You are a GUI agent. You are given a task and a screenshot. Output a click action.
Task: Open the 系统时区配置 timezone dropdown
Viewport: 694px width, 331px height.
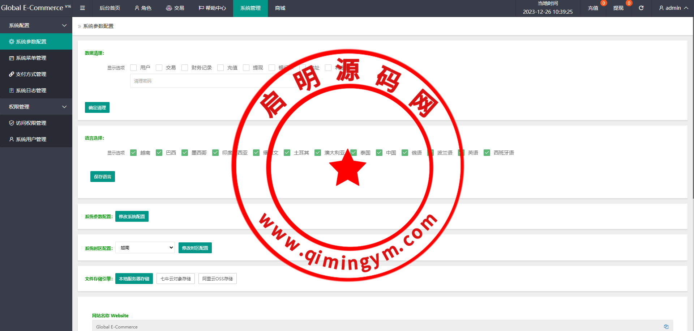click(145, 247)
